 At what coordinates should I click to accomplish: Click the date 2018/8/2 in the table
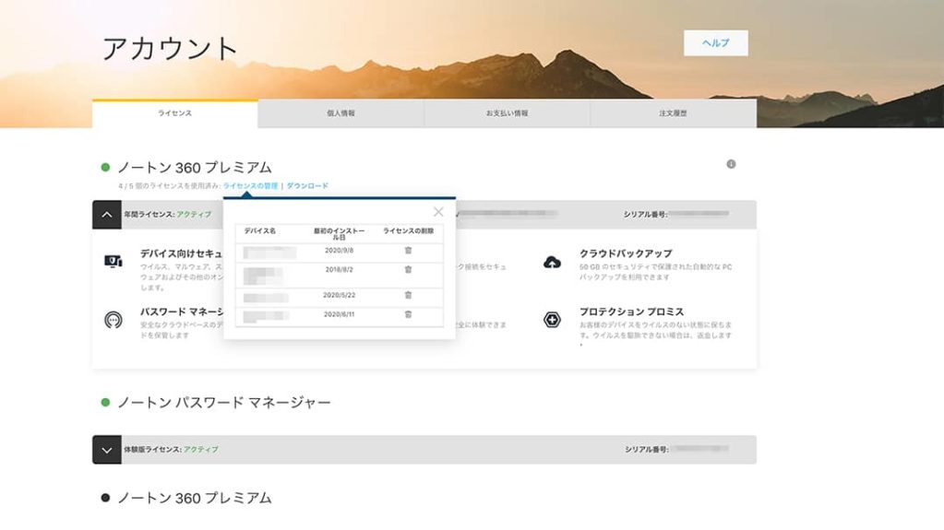coord(339,269)
